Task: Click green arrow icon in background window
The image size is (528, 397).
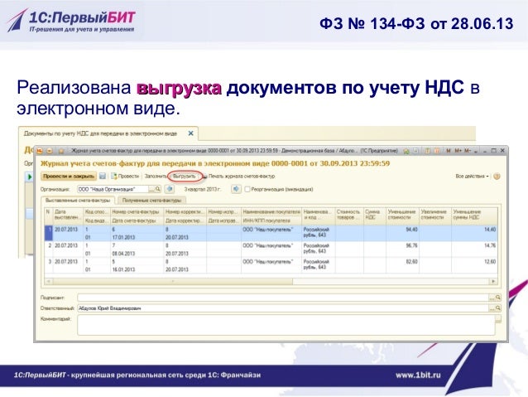Action: point(30,177)
